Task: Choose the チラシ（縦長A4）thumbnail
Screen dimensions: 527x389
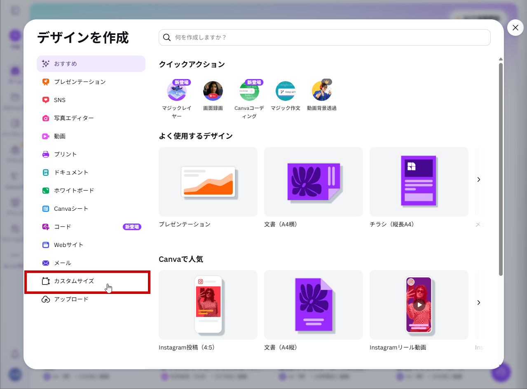Action: 419,182
